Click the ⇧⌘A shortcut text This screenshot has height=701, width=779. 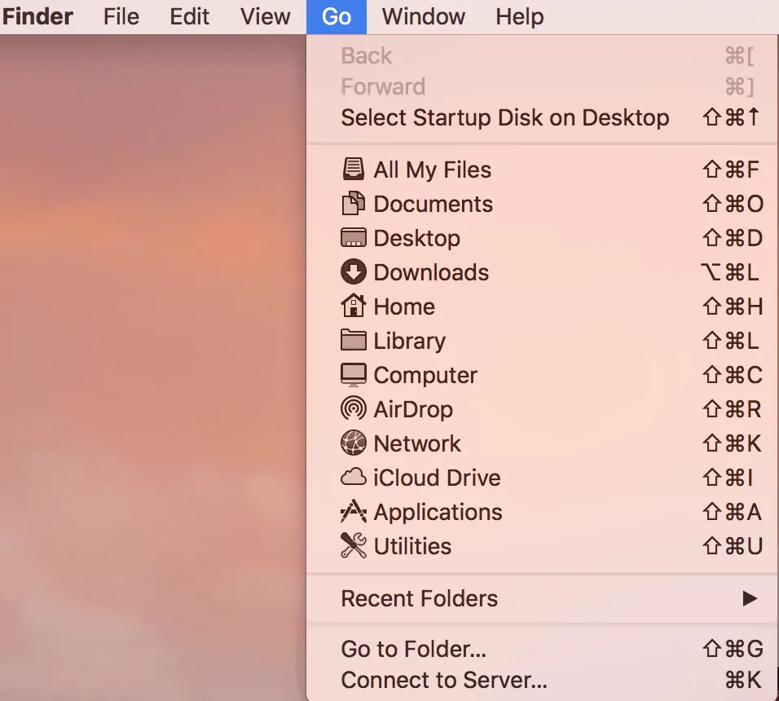(x=732, y=512)
